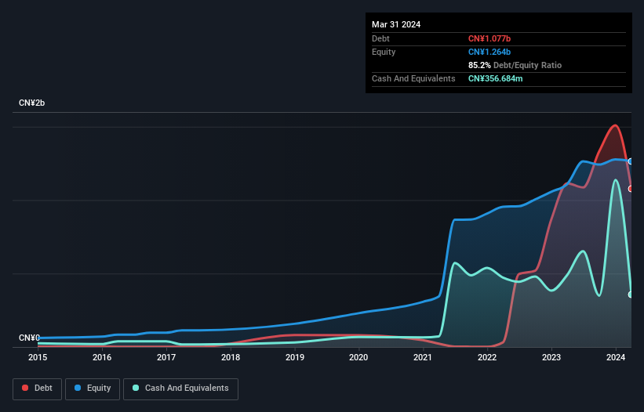Click the 2016 x-axis label
The height and width of the screenshot is (412, 644).
[x=102, y=357]
